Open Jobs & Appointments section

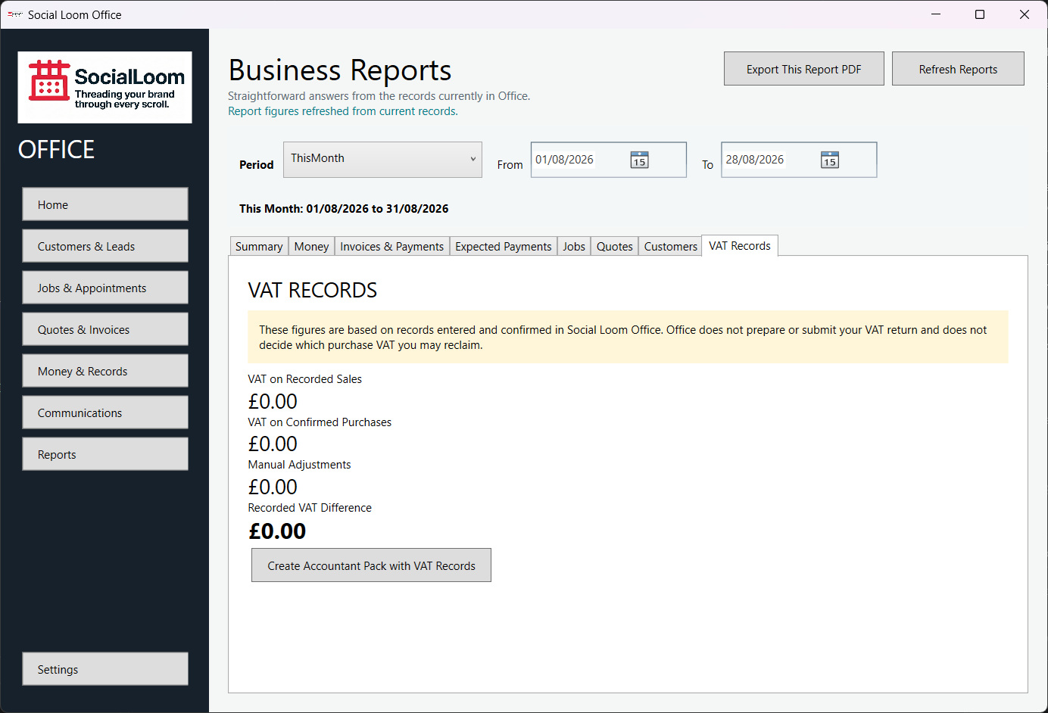point(105,288)
